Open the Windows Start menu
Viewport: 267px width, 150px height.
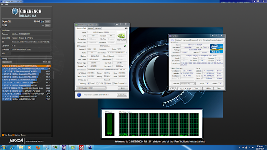pos(4,147)
